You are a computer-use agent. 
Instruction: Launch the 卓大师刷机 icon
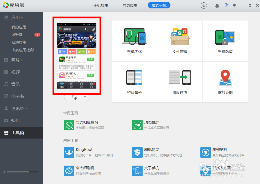pyautogui.click(x=69, y=171)
